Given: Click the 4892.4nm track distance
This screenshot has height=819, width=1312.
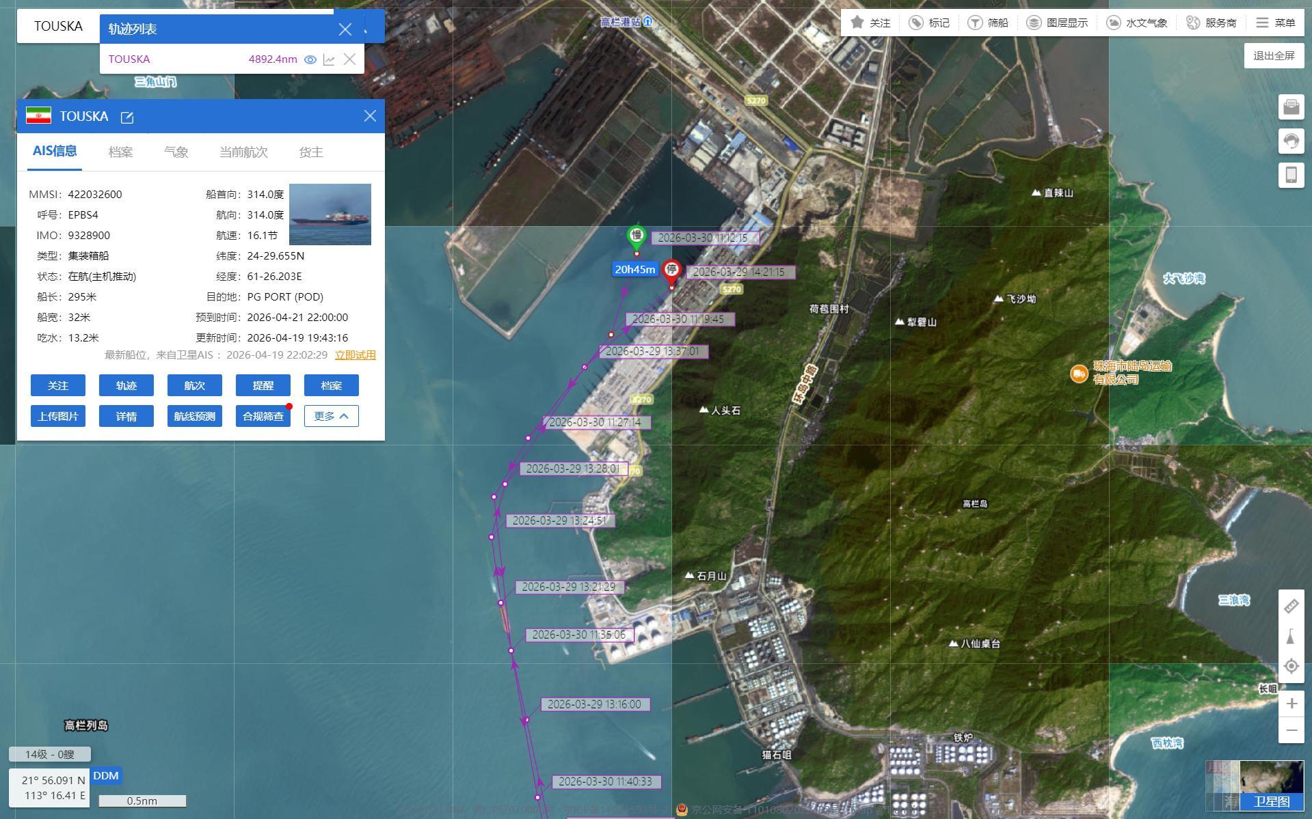Looking at the screenshot, I should tap(273, 59).
